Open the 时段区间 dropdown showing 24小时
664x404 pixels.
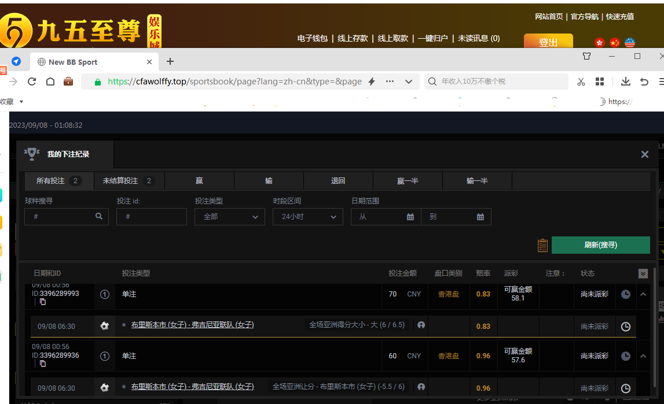(307, 217)
